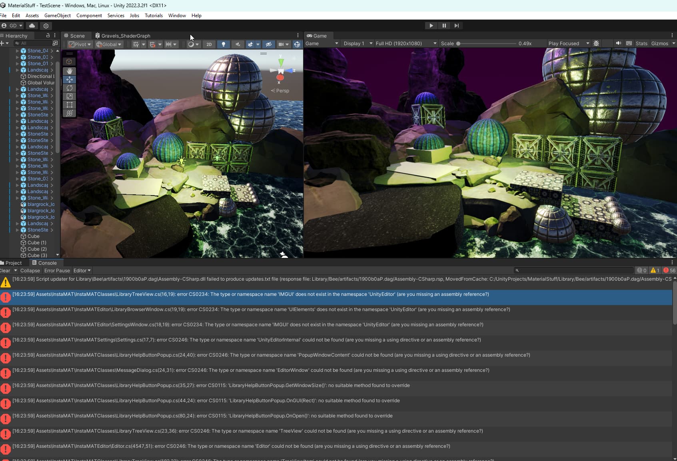This screenshot has width=677, height=461.
Task: Click the Frame Debugger bug icon
Action: point(596,43)
